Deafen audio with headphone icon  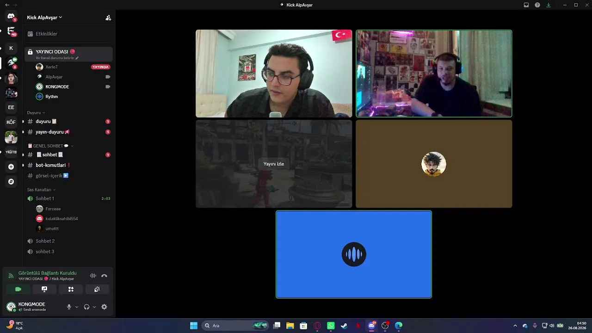86,307
